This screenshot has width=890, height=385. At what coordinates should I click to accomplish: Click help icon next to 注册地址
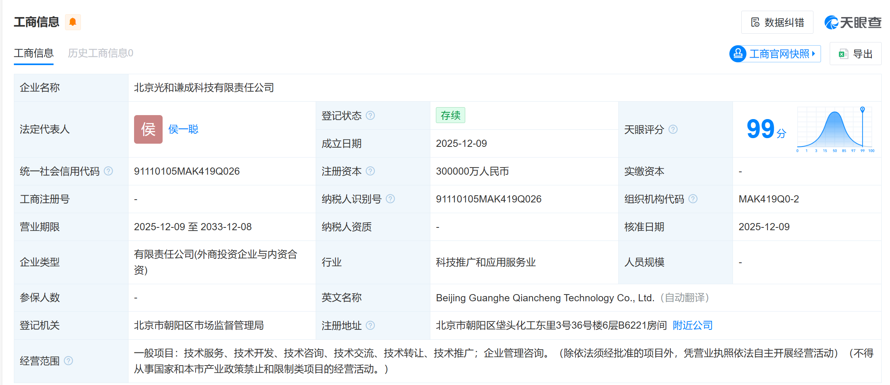coord(370,325)
